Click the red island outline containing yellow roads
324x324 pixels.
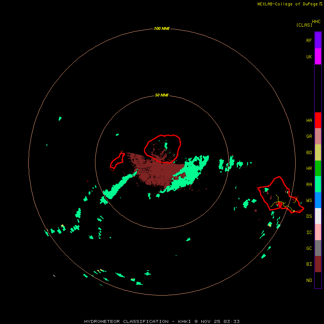[280, 195]
